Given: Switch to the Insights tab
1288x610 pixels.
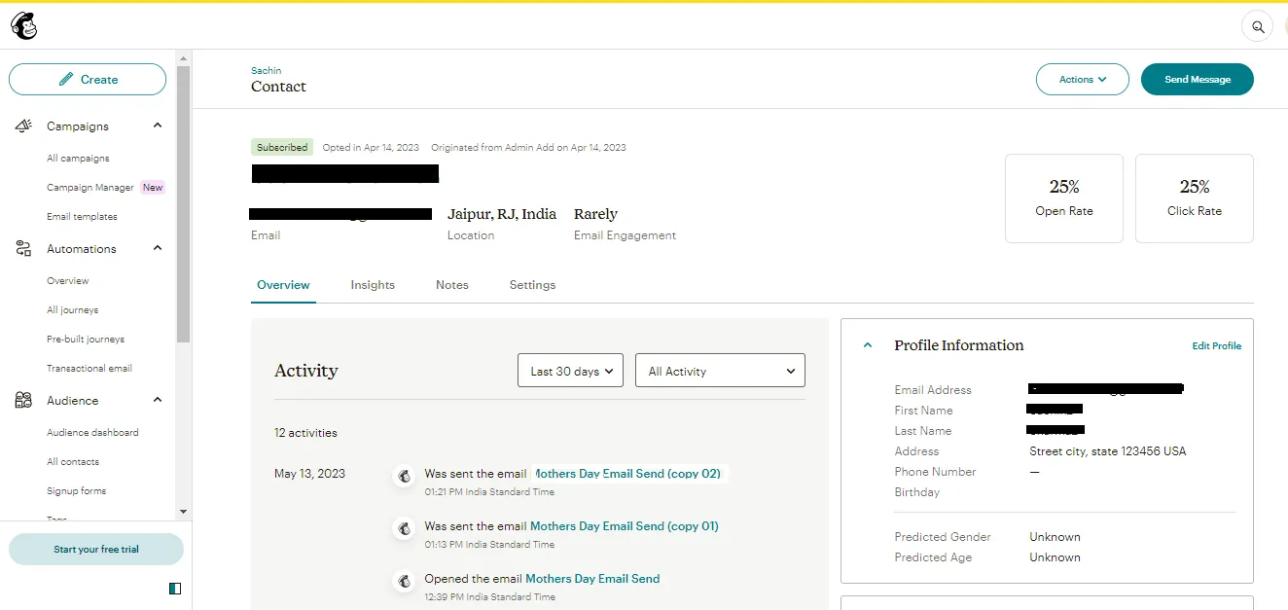Looking at the screenshot, I should (373, 285).
